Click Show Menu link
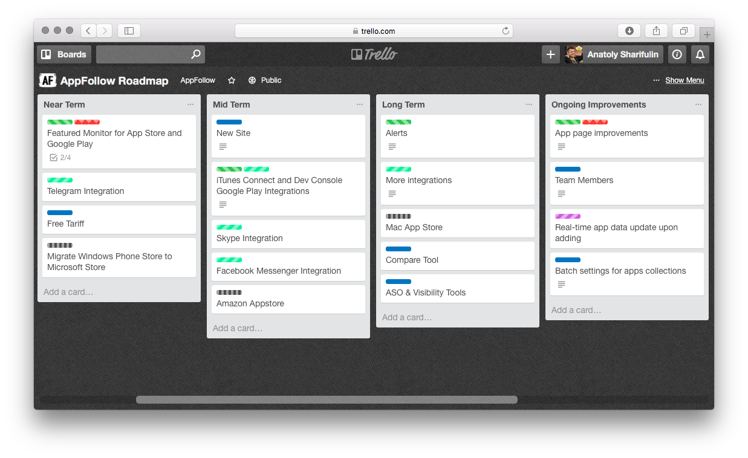The height and width of the screenshot is (458, 748). (685, 80)
